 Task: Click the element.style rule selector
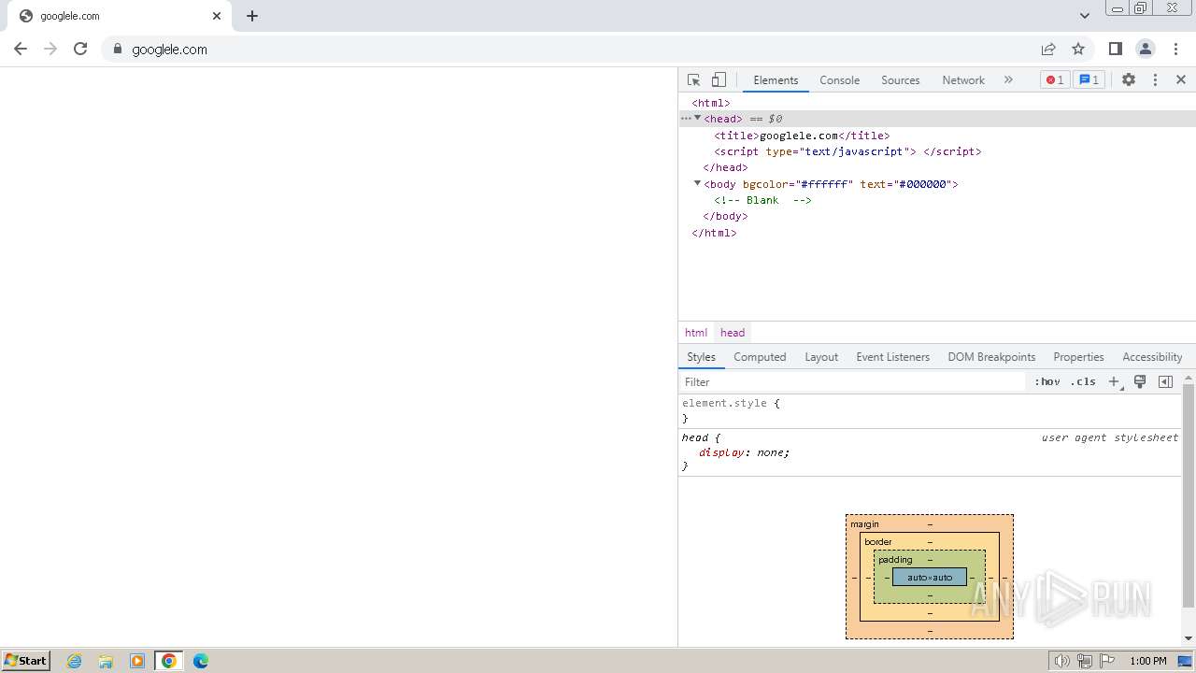coord(724,403)
